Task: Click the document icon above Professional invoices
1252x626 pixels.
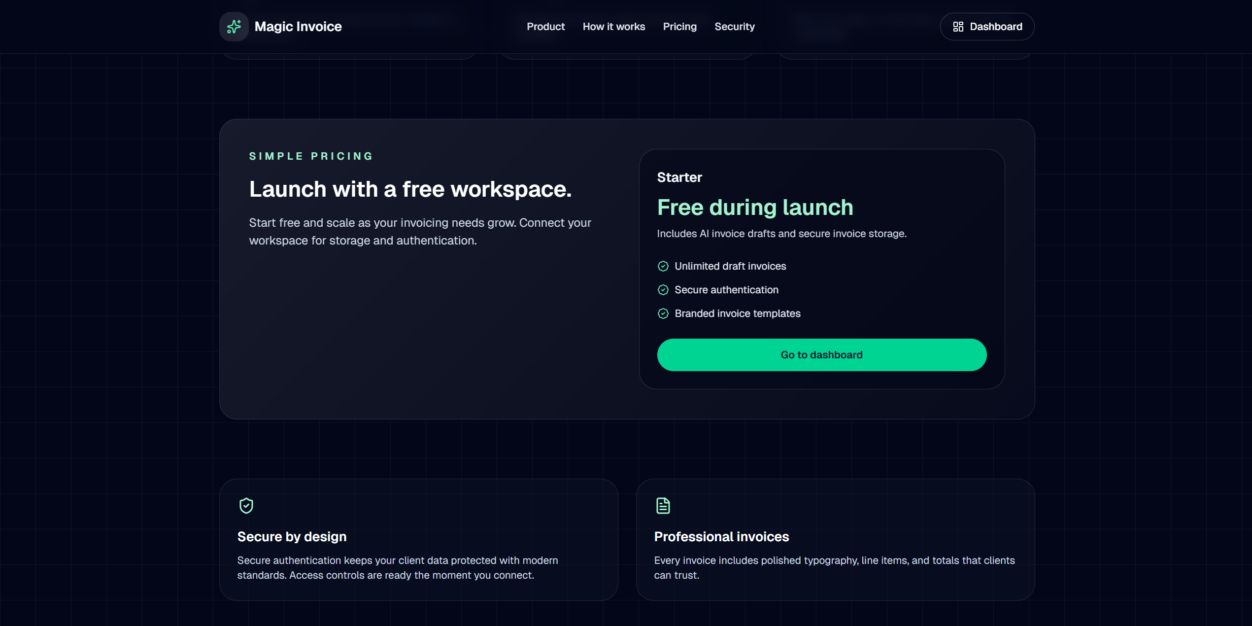Action: coord(663,506)
